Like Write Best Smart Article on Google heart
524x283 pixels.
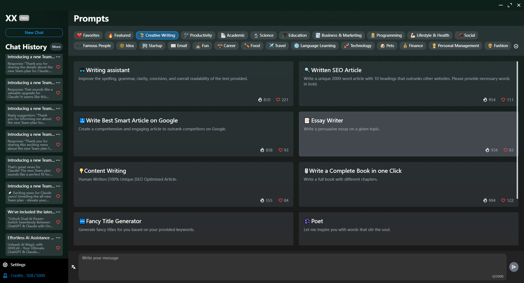[280, 150]
